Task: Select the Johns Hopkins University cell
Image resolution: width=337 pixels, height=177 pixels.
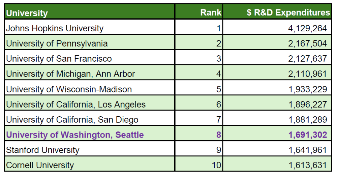Action: click(x=55, y=28)
